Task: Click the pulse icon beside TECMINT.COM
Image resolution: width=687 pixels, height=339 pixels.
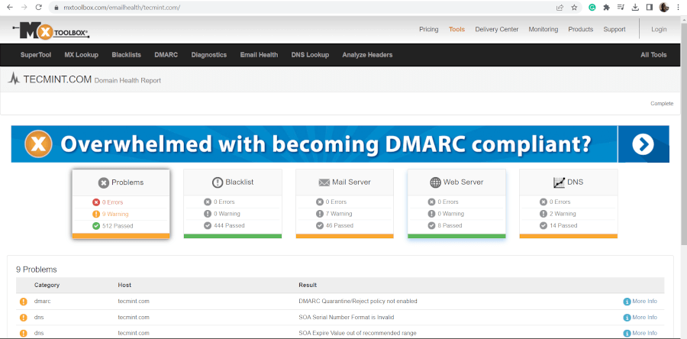Action: tap(15, 79)
